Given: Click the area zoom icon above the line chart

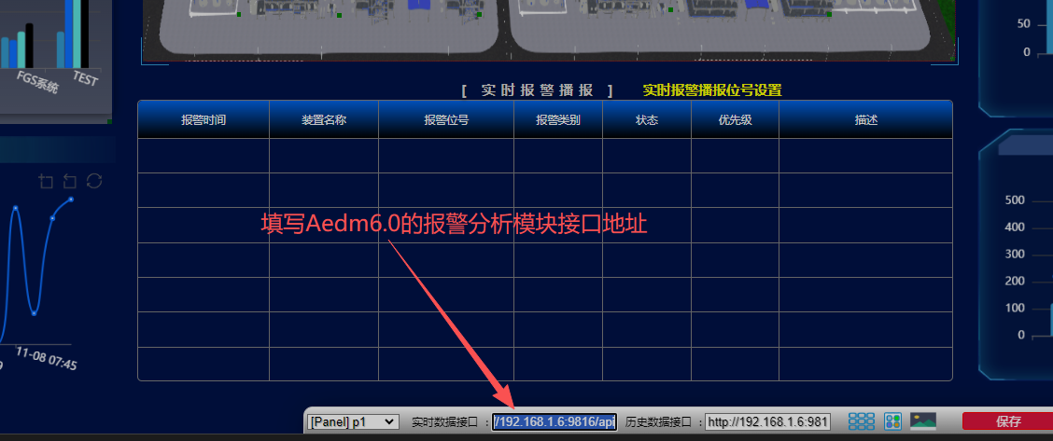Looking at the screenshot, I should pyautogui.click(x=47, y=181).
